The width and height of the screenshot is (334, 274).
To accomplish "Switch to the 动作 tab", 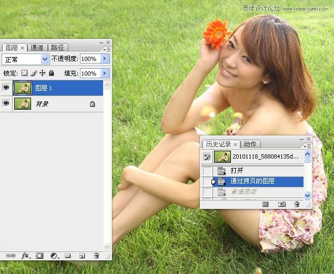I will [x=250, y=144].
